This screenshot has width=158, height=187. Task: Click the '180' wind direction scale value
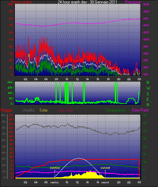click(x=10, y=93)
